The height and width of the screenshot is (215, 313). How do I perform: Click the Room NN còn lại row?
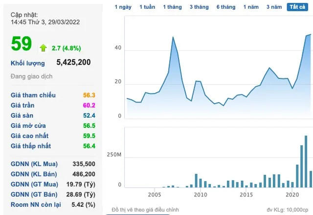(53, 205)
